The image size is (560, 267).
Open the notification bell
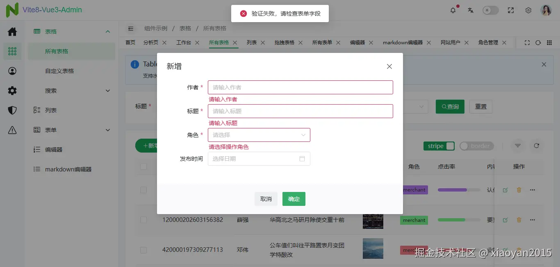click(x=453, y=10)
